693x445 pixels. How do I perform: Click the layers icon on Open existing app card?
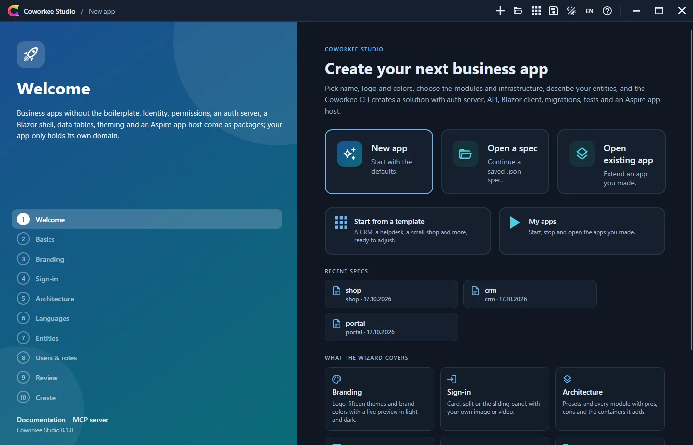tap(582, 154)
